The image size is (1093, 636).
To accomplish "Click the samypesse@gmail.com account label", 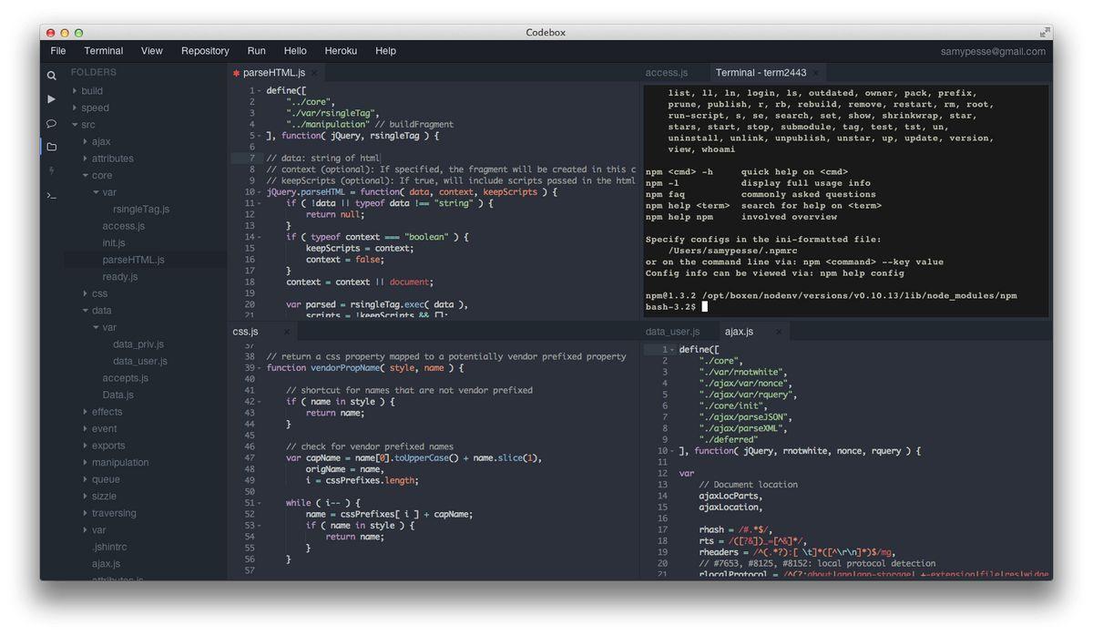I will (993, 51).
